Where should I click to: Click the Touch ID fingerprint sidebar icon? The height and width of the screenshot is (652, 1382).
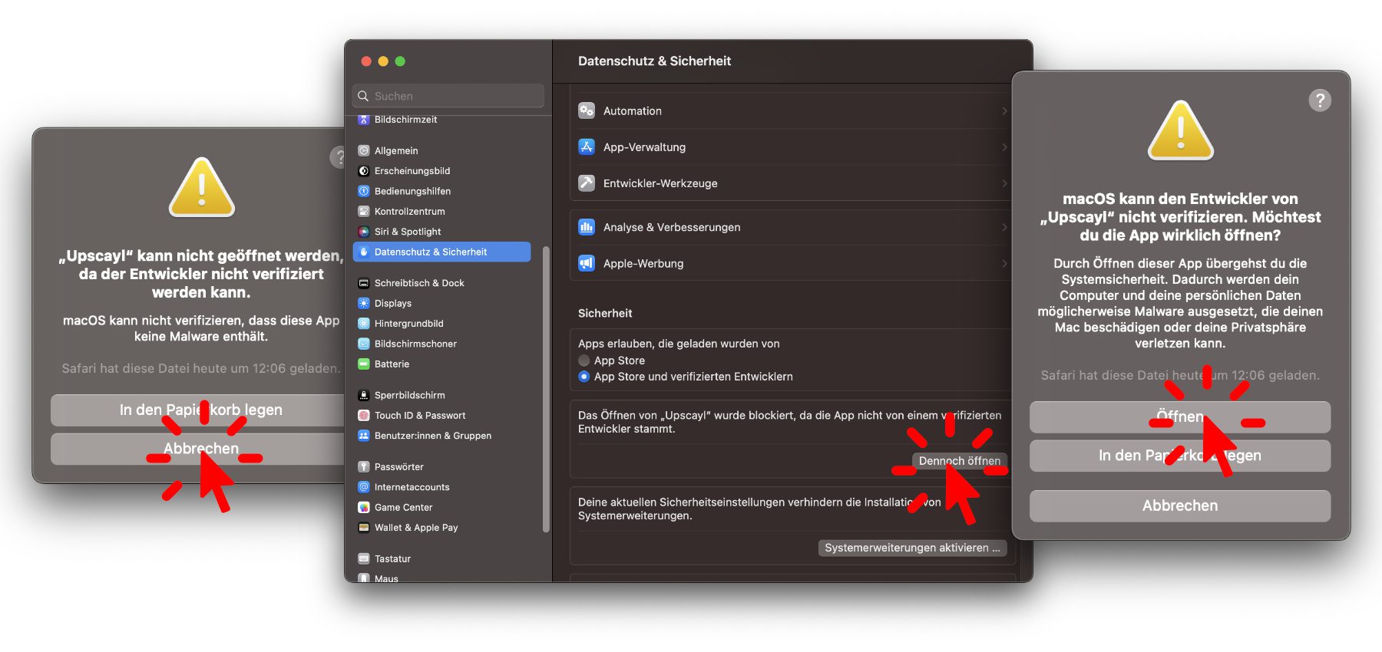point(364,416)
